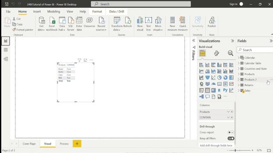Select the Funnel chart visual
Screen dimensions: 273x153
[x=207, y=77]
